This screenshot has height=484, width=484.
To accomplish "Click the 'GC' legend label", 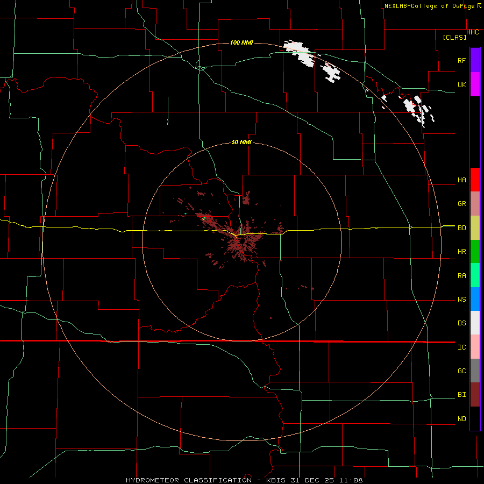I will click(461, 371).
